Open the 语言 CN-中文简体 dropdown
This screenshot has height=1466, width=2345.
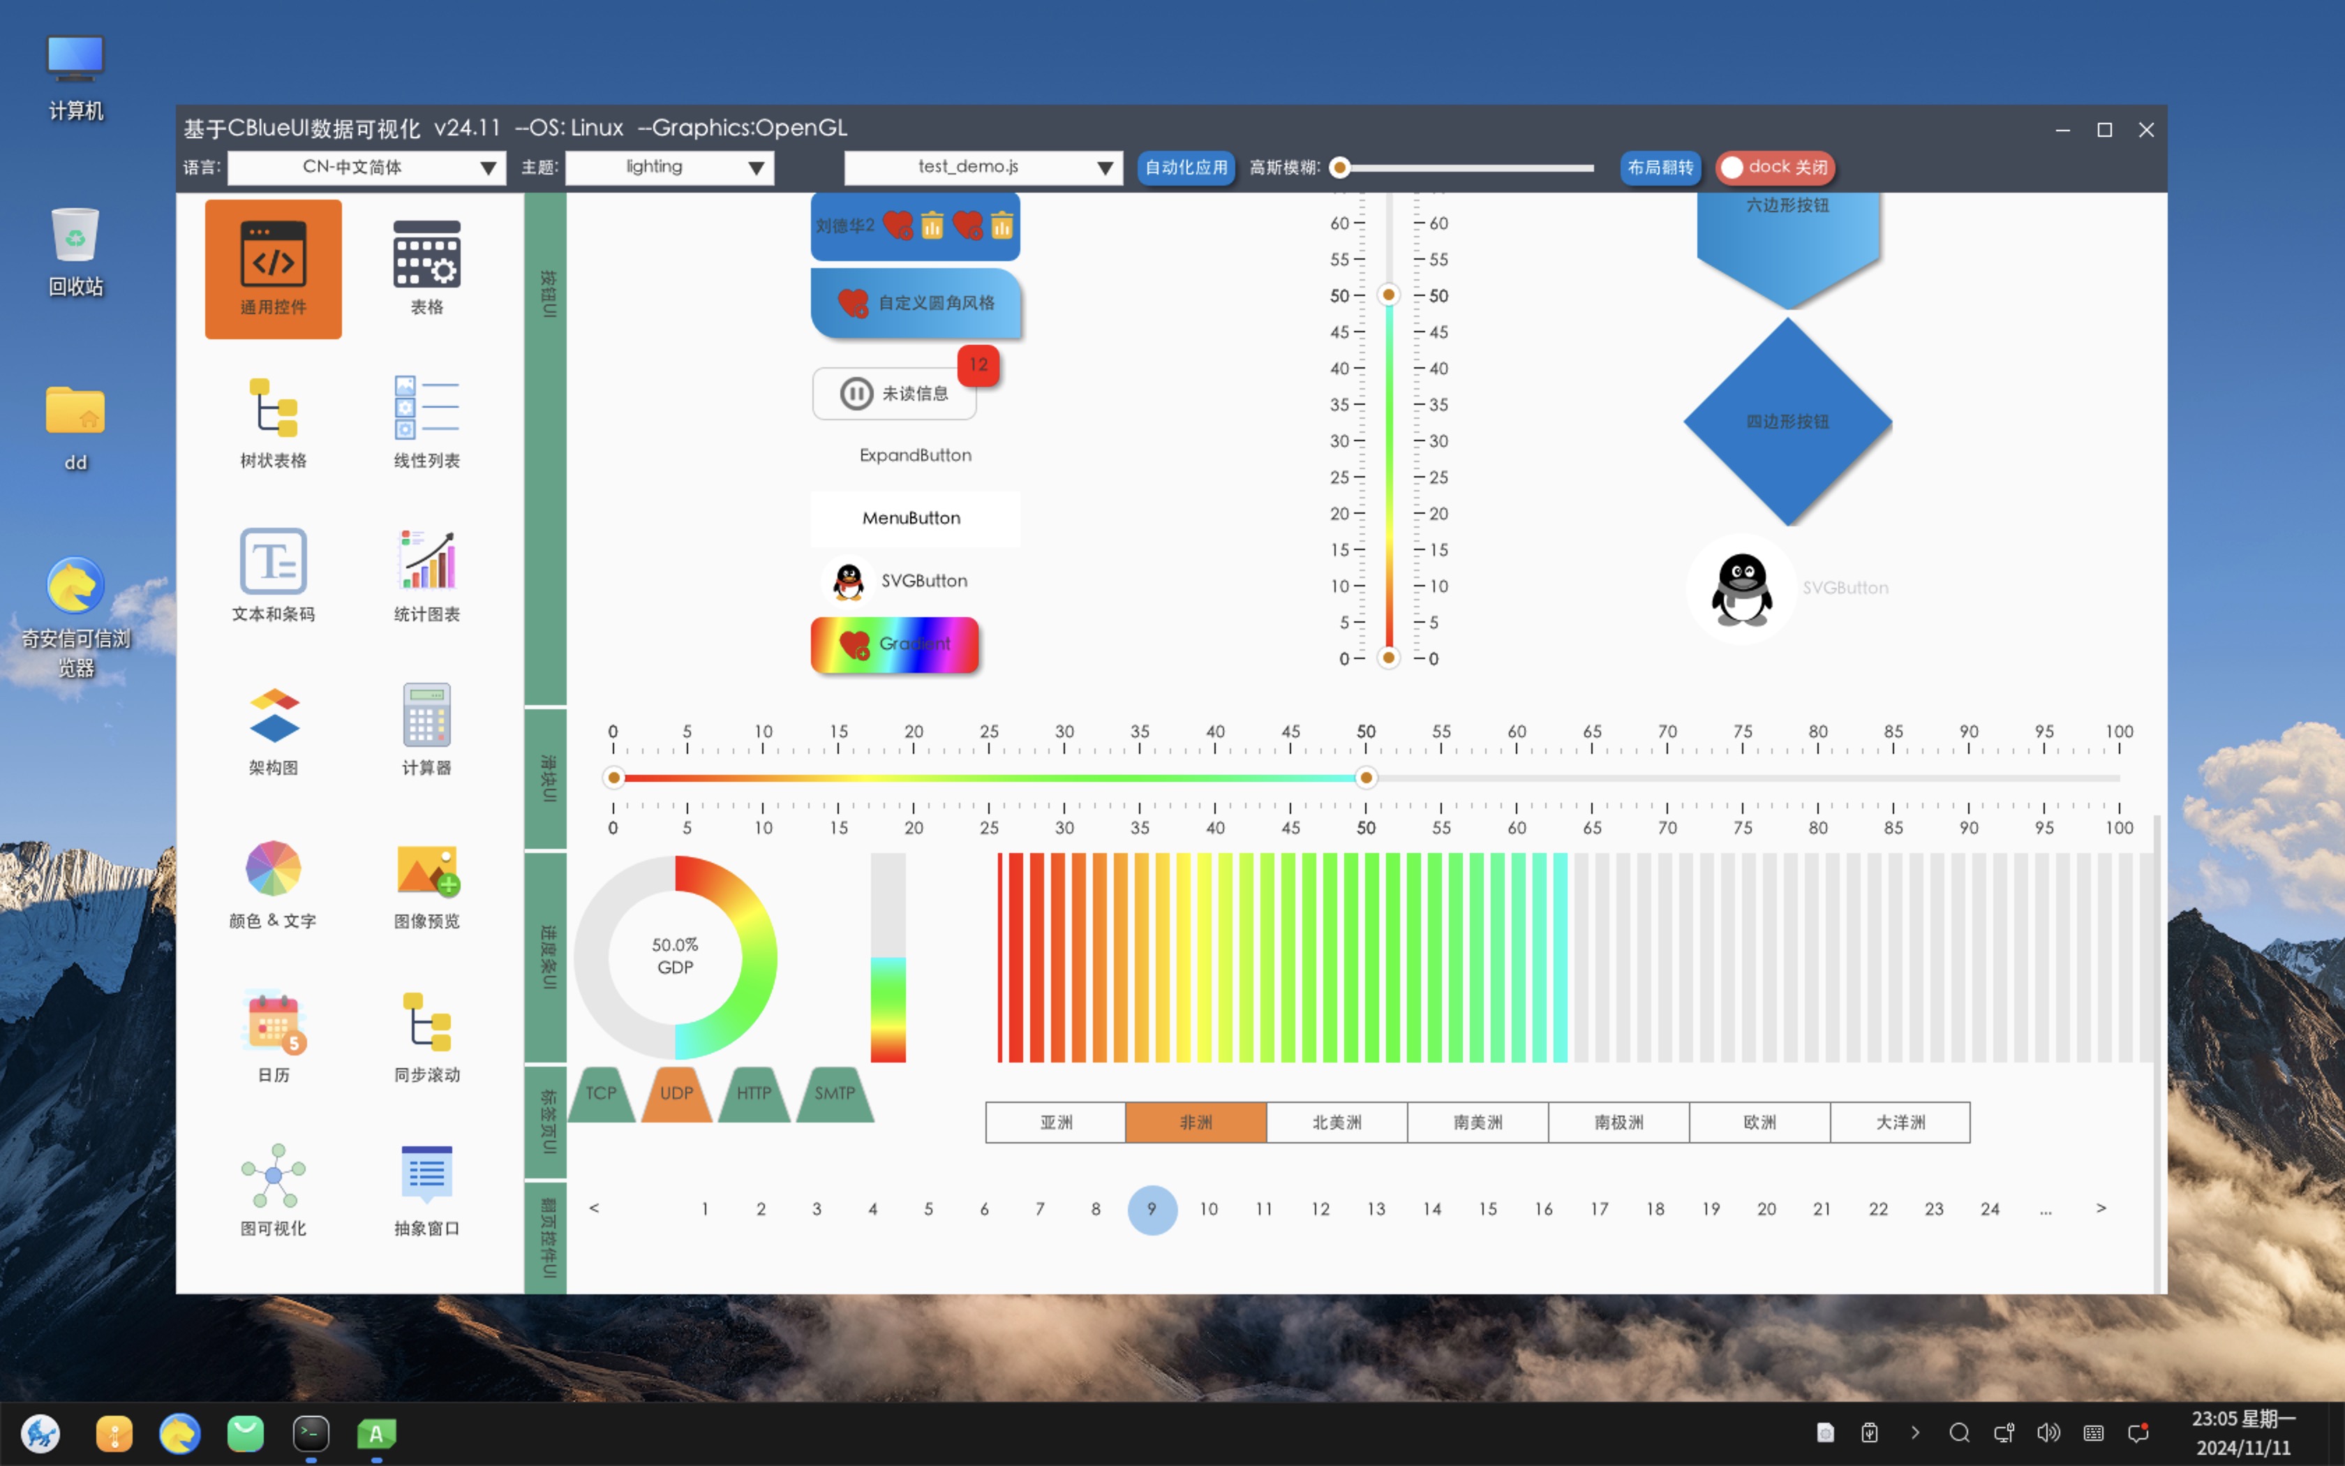coord(366,168)
